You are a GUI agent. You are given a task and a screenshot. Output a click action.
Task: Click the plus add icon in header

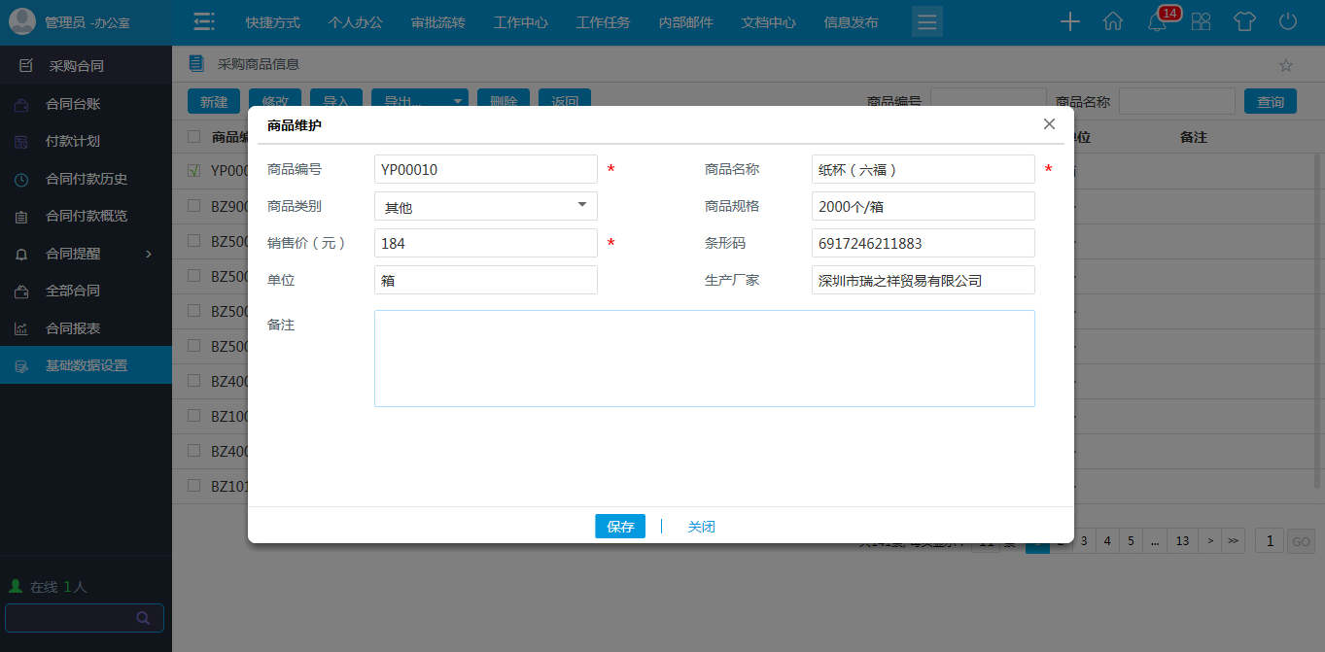click(x=1070, y=22)
